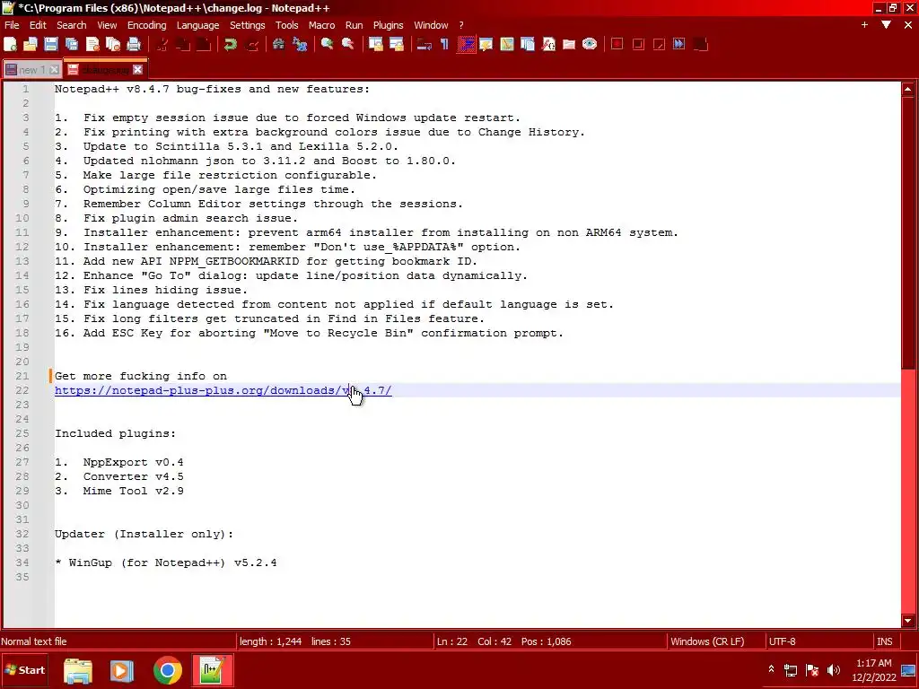The height and width of the screenshot is (689, 919).
Task: Open the Windows Start button
Action: (24, 670)
